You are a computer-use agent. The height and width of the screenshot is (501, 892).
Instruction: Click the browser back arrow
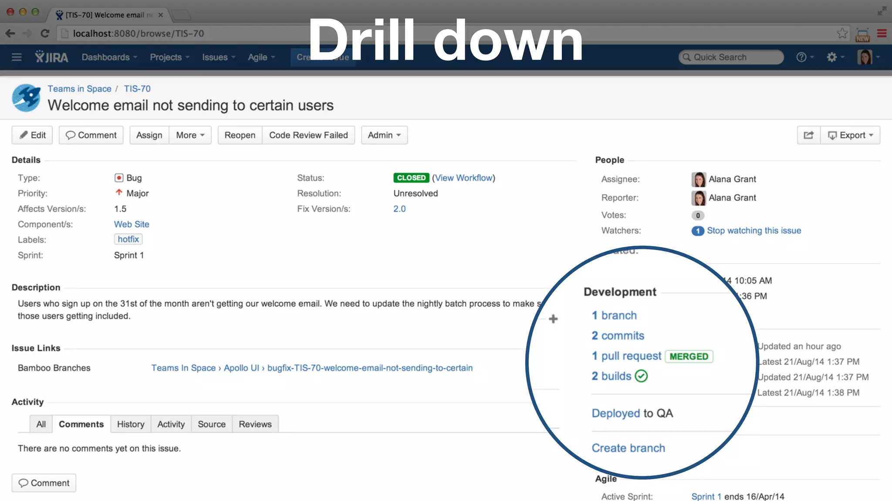[x=10, y=33]
